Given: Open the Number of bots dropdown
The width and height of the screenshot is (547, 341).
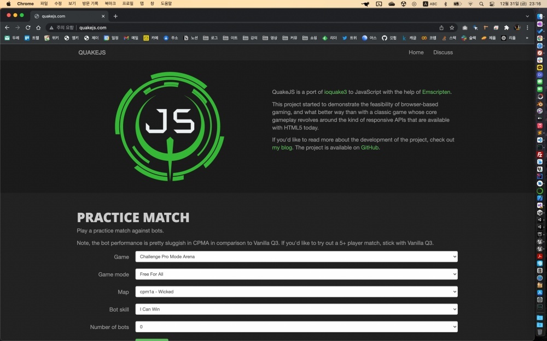Looking at the screenshot, I should [296, 327].
